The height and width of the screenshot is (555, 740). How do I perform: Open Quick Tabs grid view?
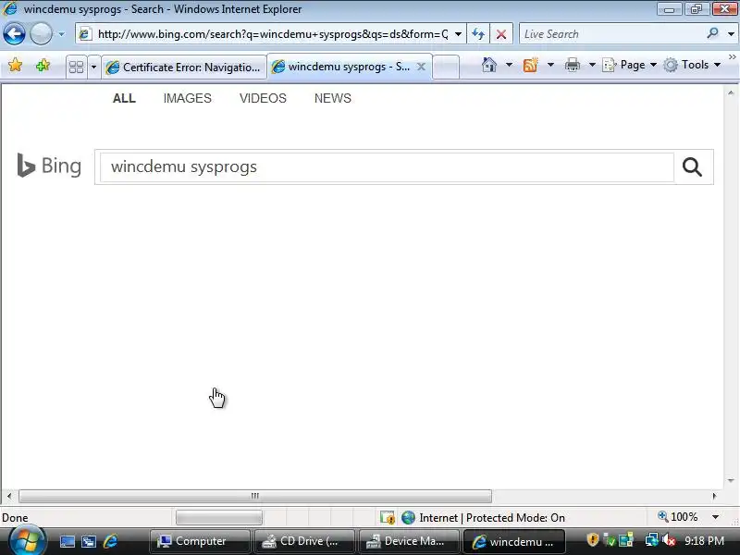(x=77, y=67)
